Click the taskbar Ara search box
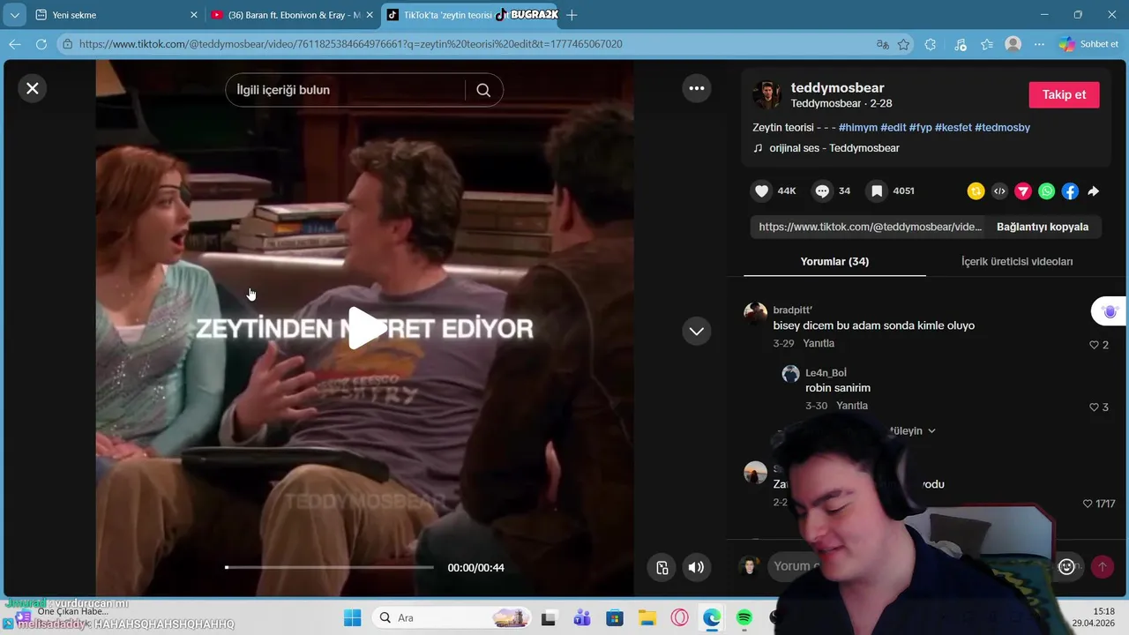 coord(452,617)
